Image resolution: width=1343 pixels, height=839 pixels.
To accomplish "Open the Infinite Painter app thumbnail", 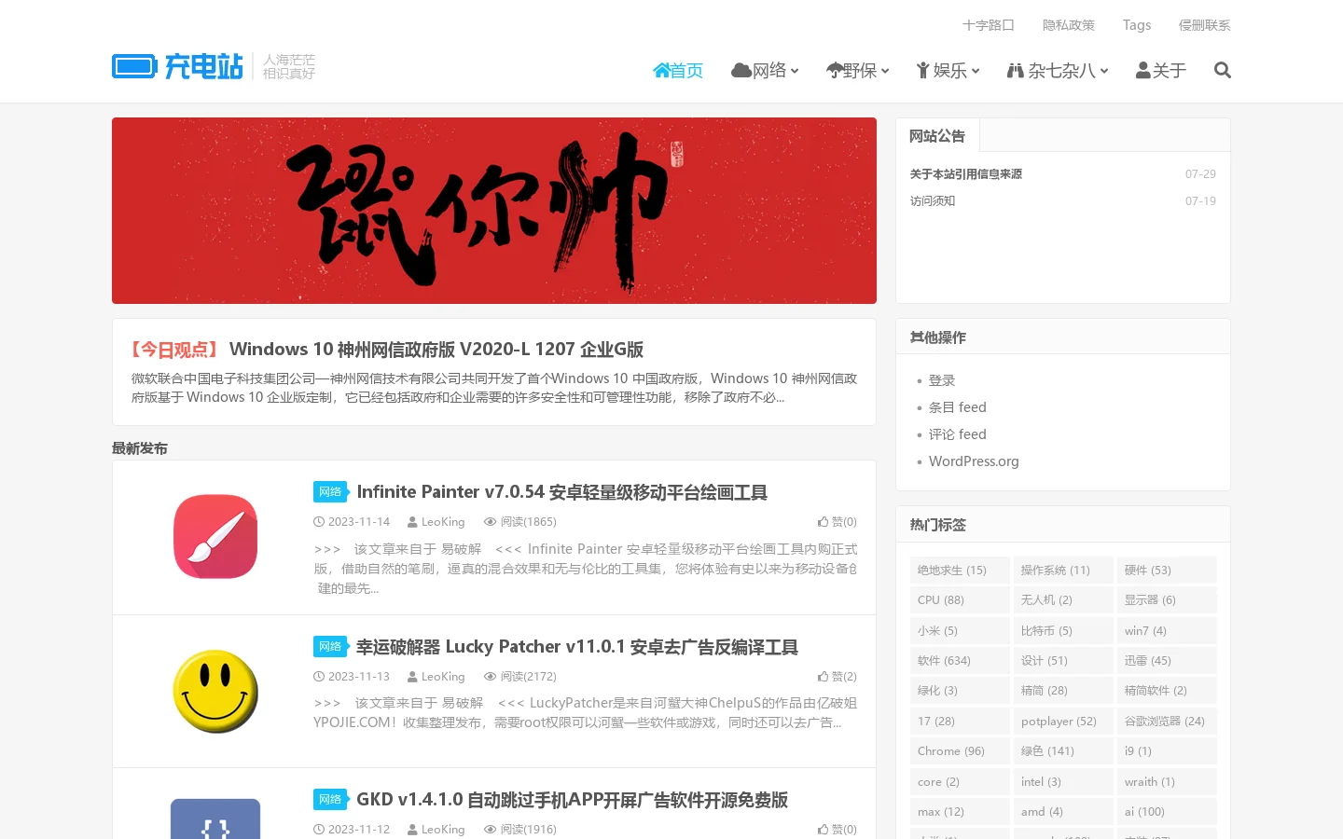I will (215, 537).
